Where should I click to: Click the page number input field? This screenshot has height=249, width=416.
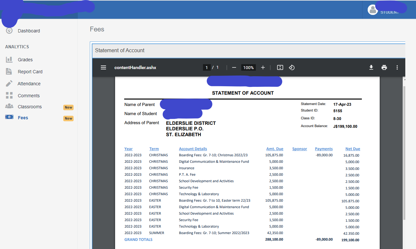click(207, 67)
